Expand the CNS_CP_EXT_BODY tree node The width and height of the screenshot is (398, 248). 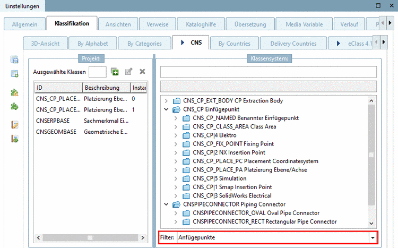pos(166,101)
